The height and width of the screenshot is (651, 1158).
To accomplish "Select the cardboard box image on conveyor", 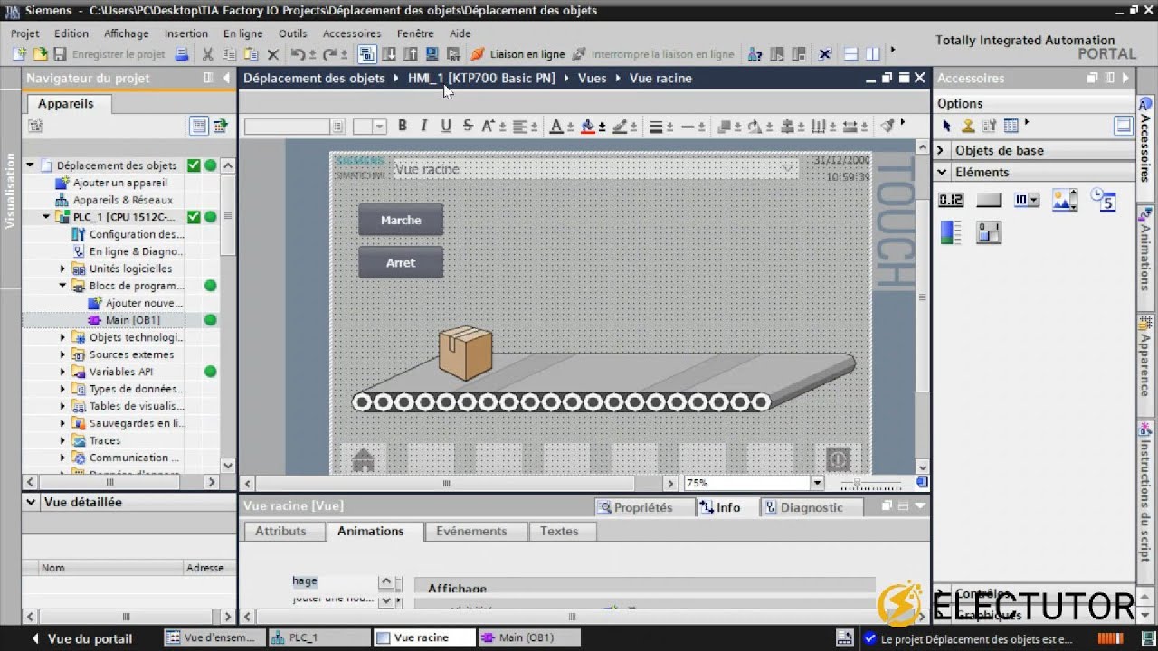I will tap(466, 353).
